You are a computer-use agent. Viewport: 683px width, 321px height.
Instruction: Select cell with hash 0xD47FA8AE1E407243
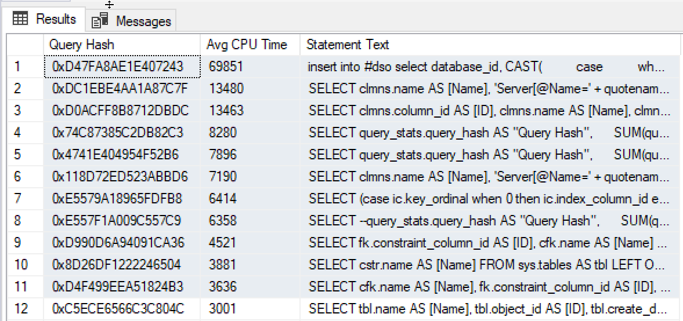tap(122, 67)
